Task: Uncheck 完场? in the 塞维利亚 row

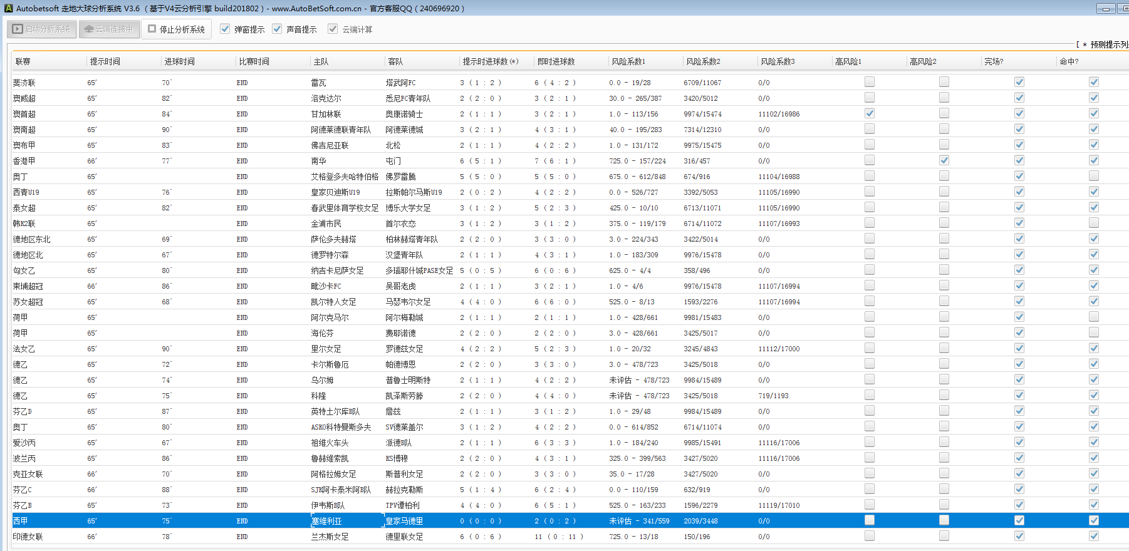Action: 1019,520
